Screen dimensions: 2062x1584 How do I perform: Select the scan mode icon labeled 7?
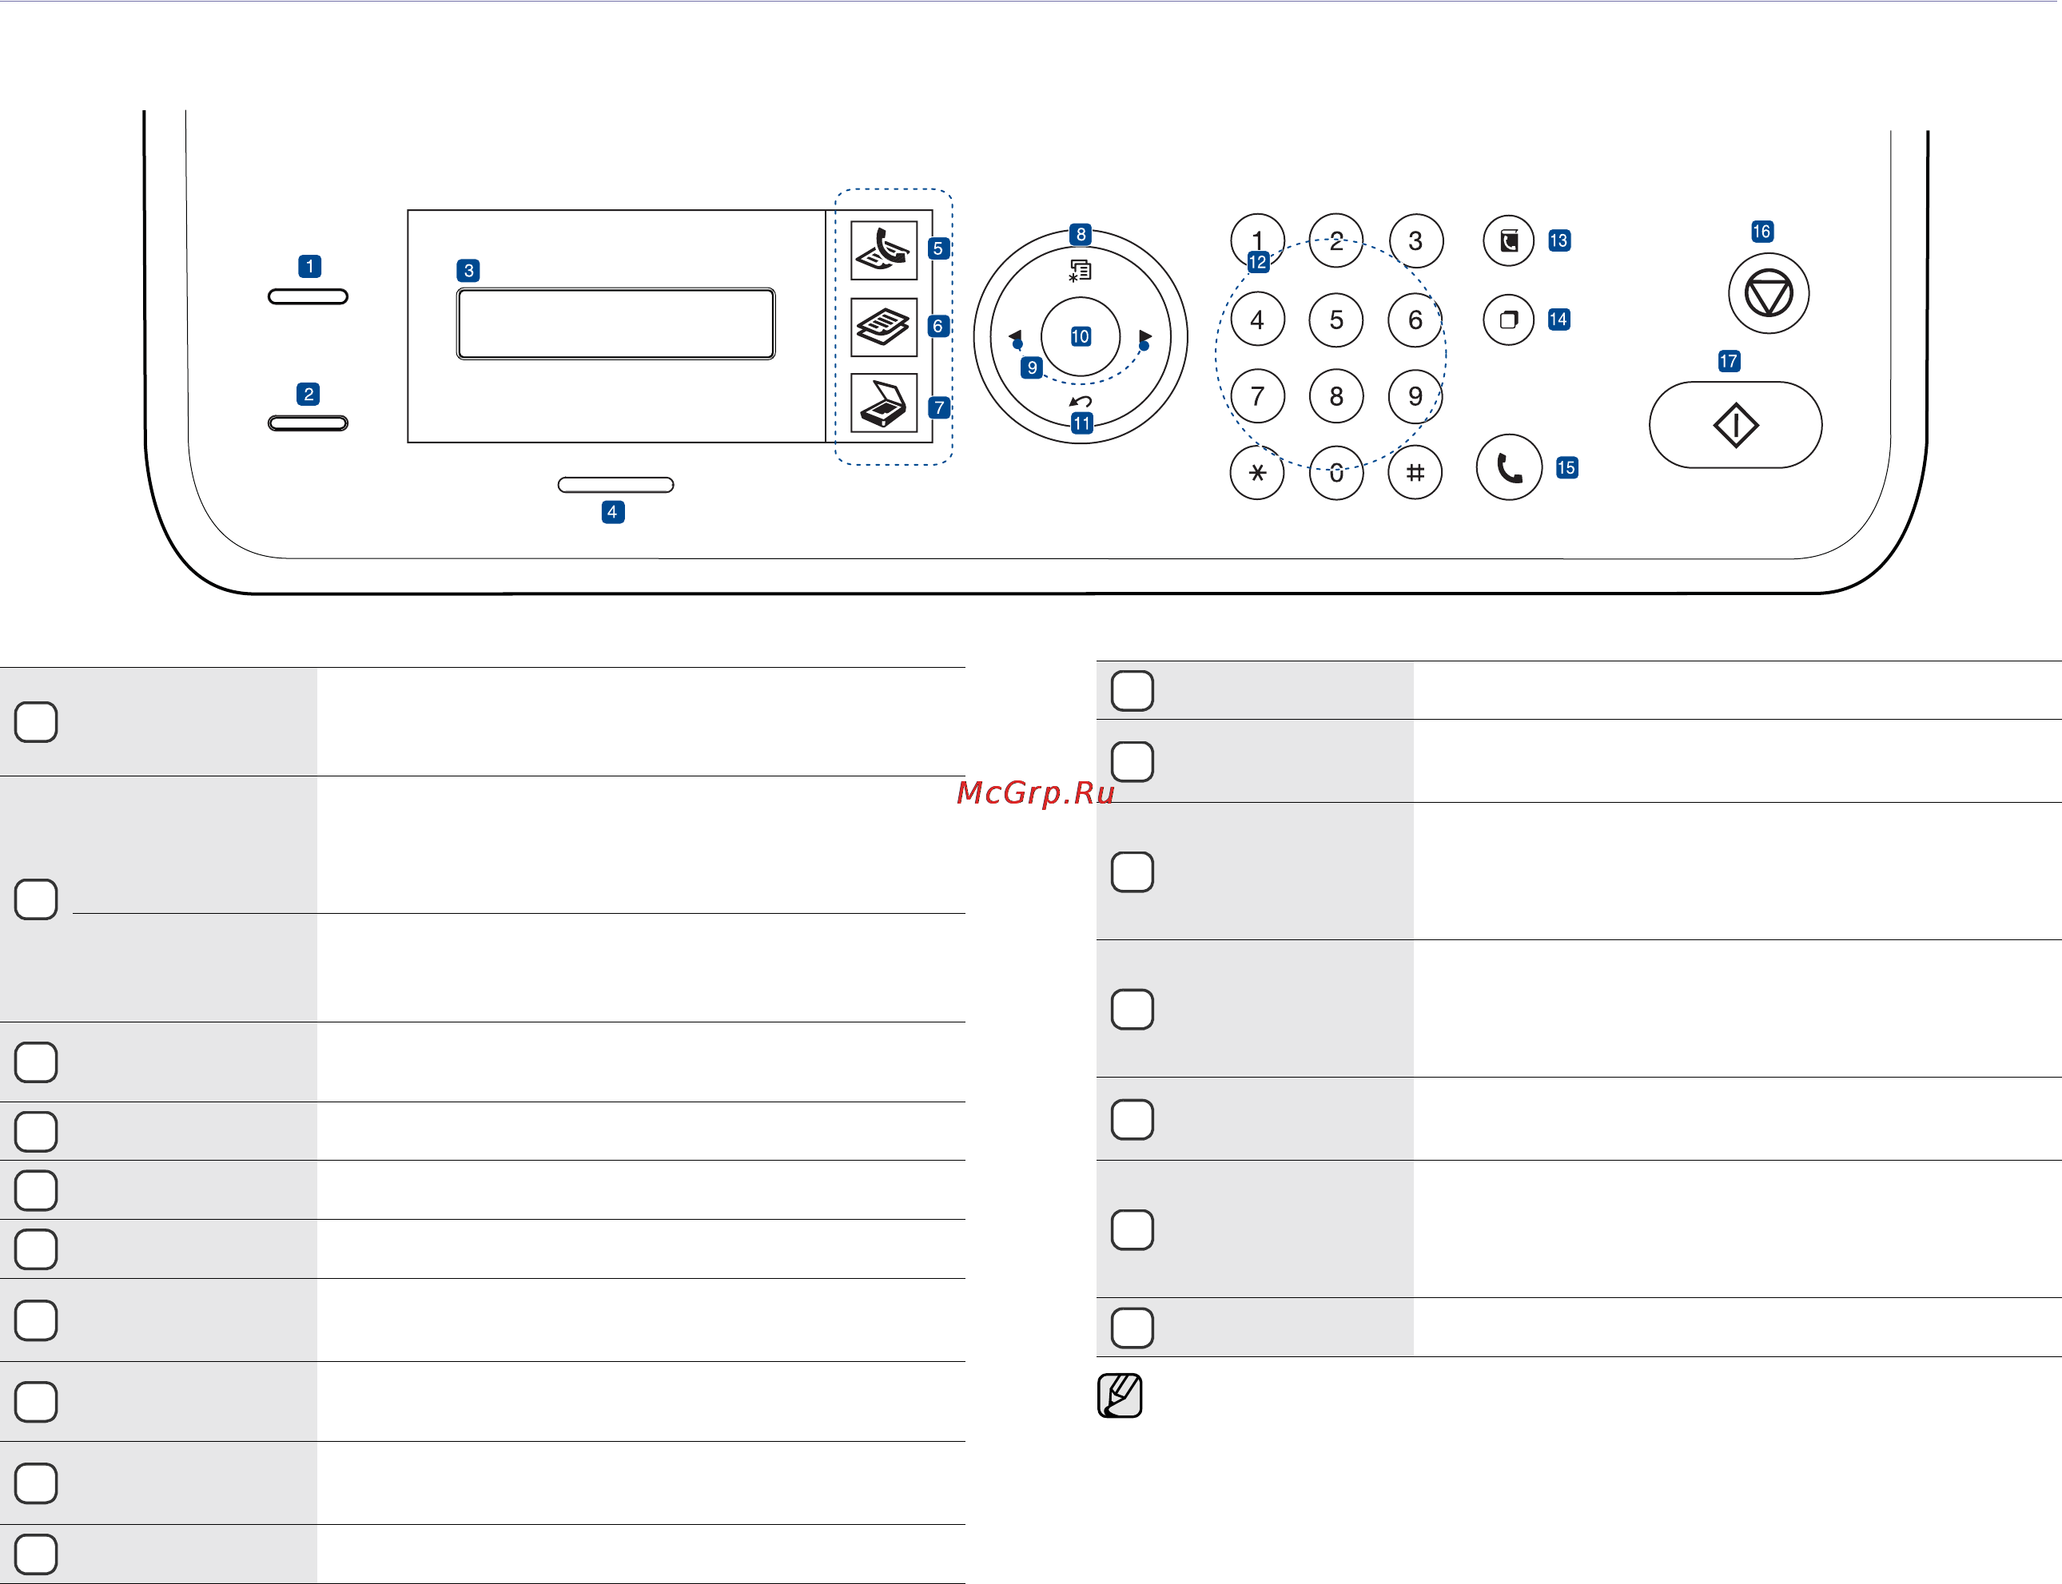tap(884, 403)
